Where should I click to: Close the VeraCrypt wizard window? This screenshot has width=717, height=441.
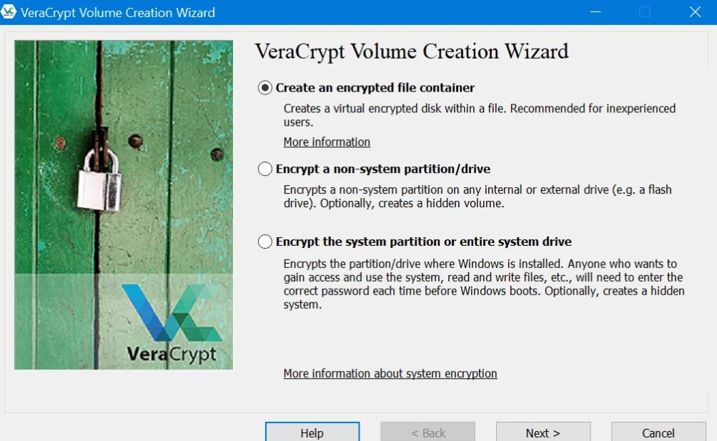click(x=695, y=12)
